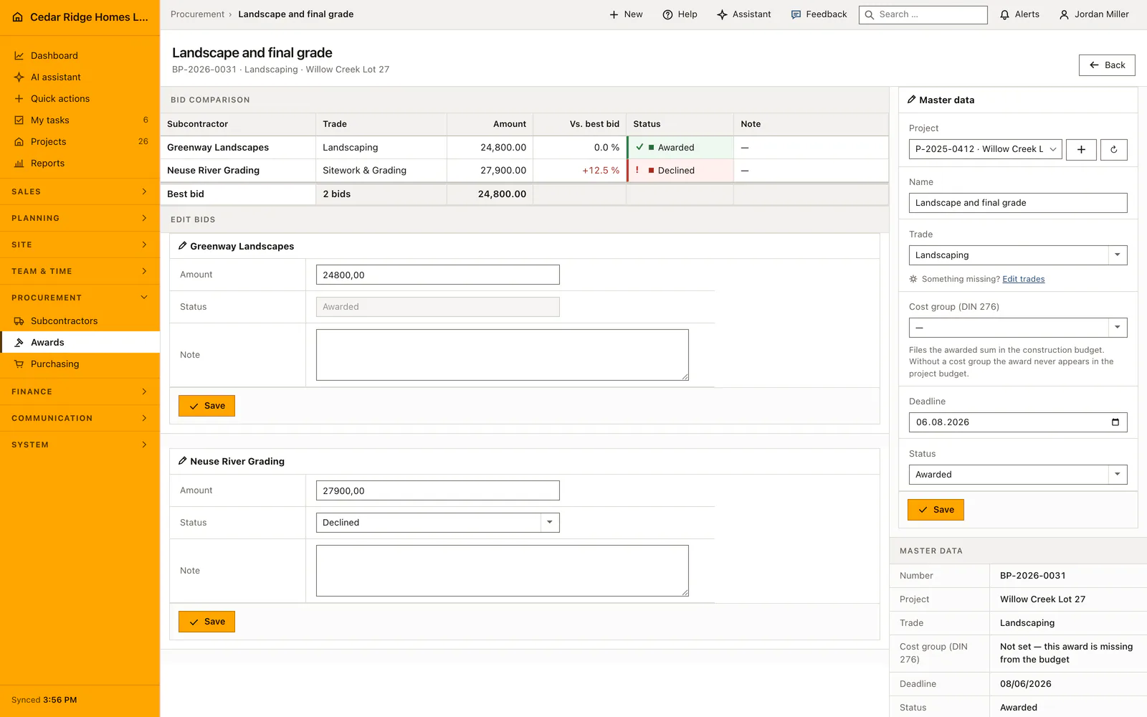The height and width of the screenshot is (717, 1147).
Task: Go to My tasks in the sidebar
Action: [80, 120]
